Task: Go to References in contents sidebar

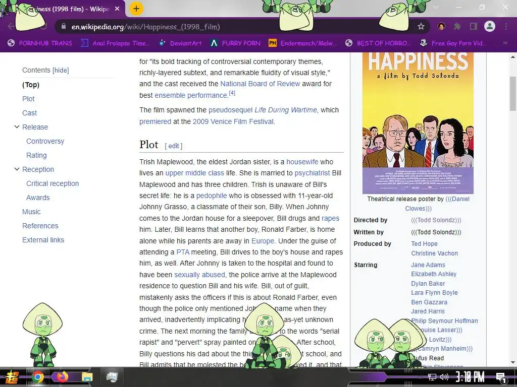Action: pos(40,226)
